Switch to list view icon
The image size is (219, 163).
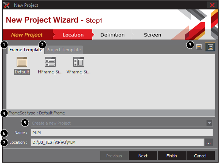[x=199, y=47]
